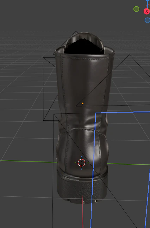The width and height of the screenshot is (150, 228).
Task: Click the green Y axis line left of boot
Action: 29,161
